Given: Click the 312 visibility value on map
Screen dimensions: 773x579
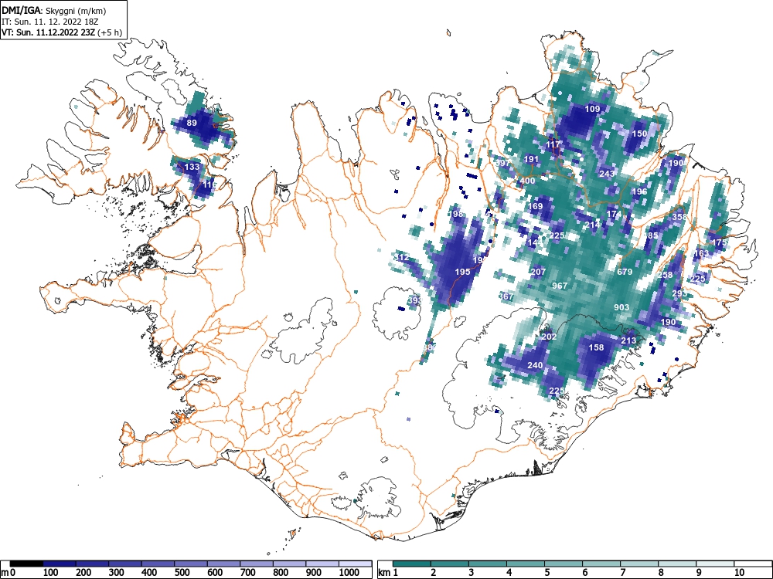Looking at the screenshot, I should 401,258.
